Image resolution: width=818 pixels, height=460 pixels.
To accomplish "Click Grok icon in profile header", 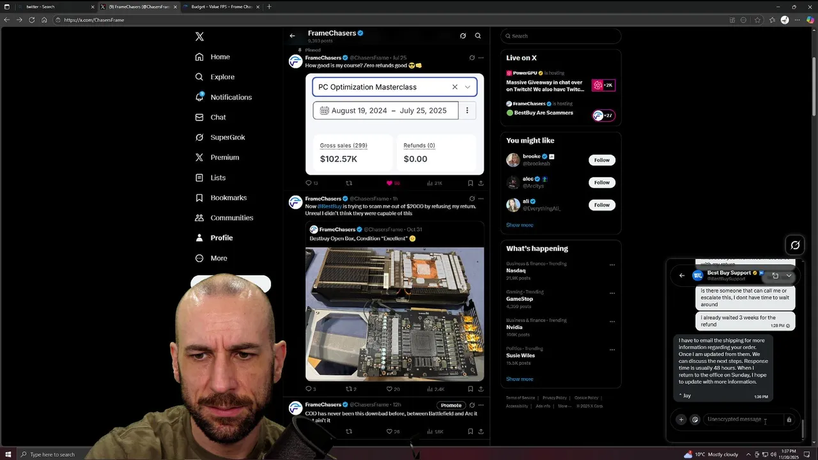I will [x=463, y=36].
